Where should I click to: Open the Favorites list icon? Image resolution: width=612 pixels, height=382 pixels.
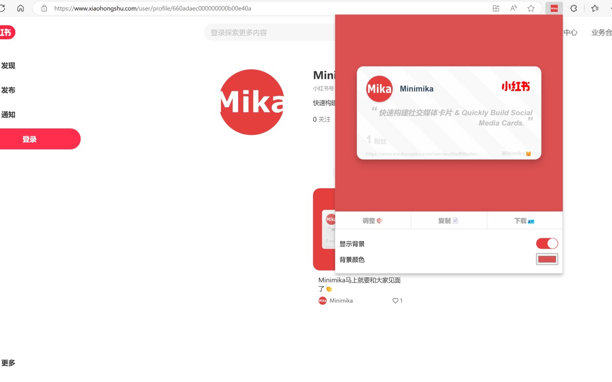[x=595, y=8]
